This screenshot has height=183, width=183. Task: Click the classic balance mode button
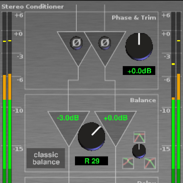(46, 158)
